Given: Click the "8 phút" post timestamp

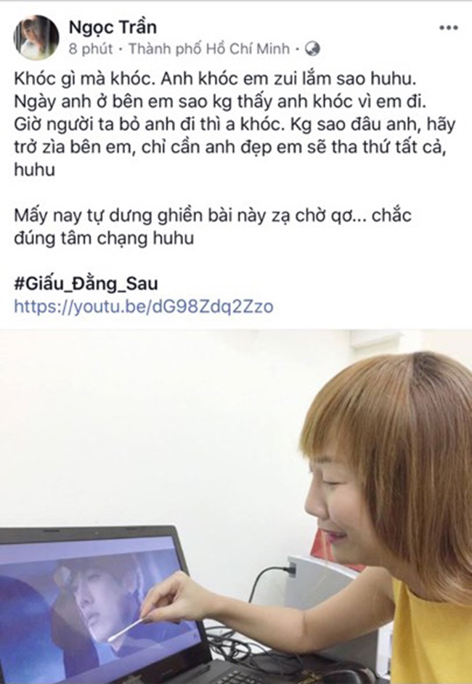Looking at the screenshot, I should point(90,49).
